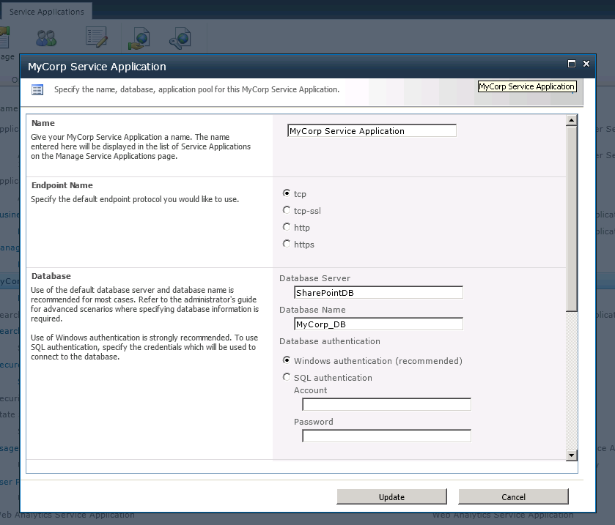The width and height of the screenshot is (615, 525).
Task: Enable SQL authentication for the database
Action: tap(287, 378)
